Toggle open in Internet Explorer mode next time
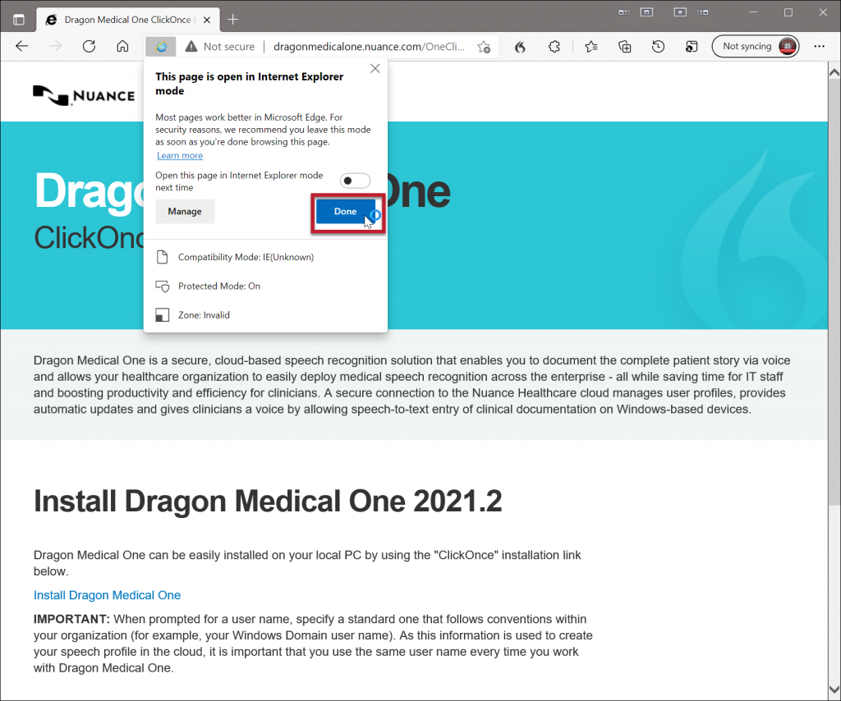This screenshot has height=701, width=841. tap(355, 181)
